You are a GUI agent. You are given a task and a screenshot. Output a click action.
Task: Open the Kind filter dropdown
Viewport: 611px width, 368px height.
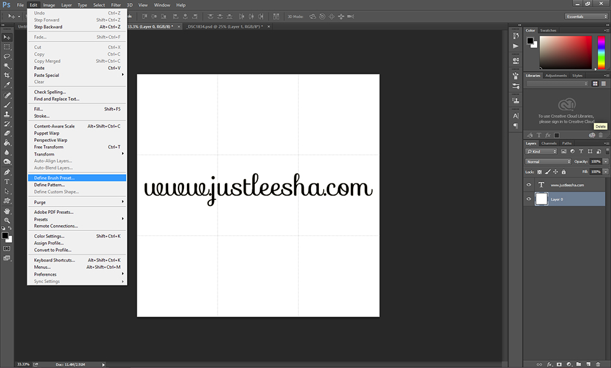(x=541, y=151)
